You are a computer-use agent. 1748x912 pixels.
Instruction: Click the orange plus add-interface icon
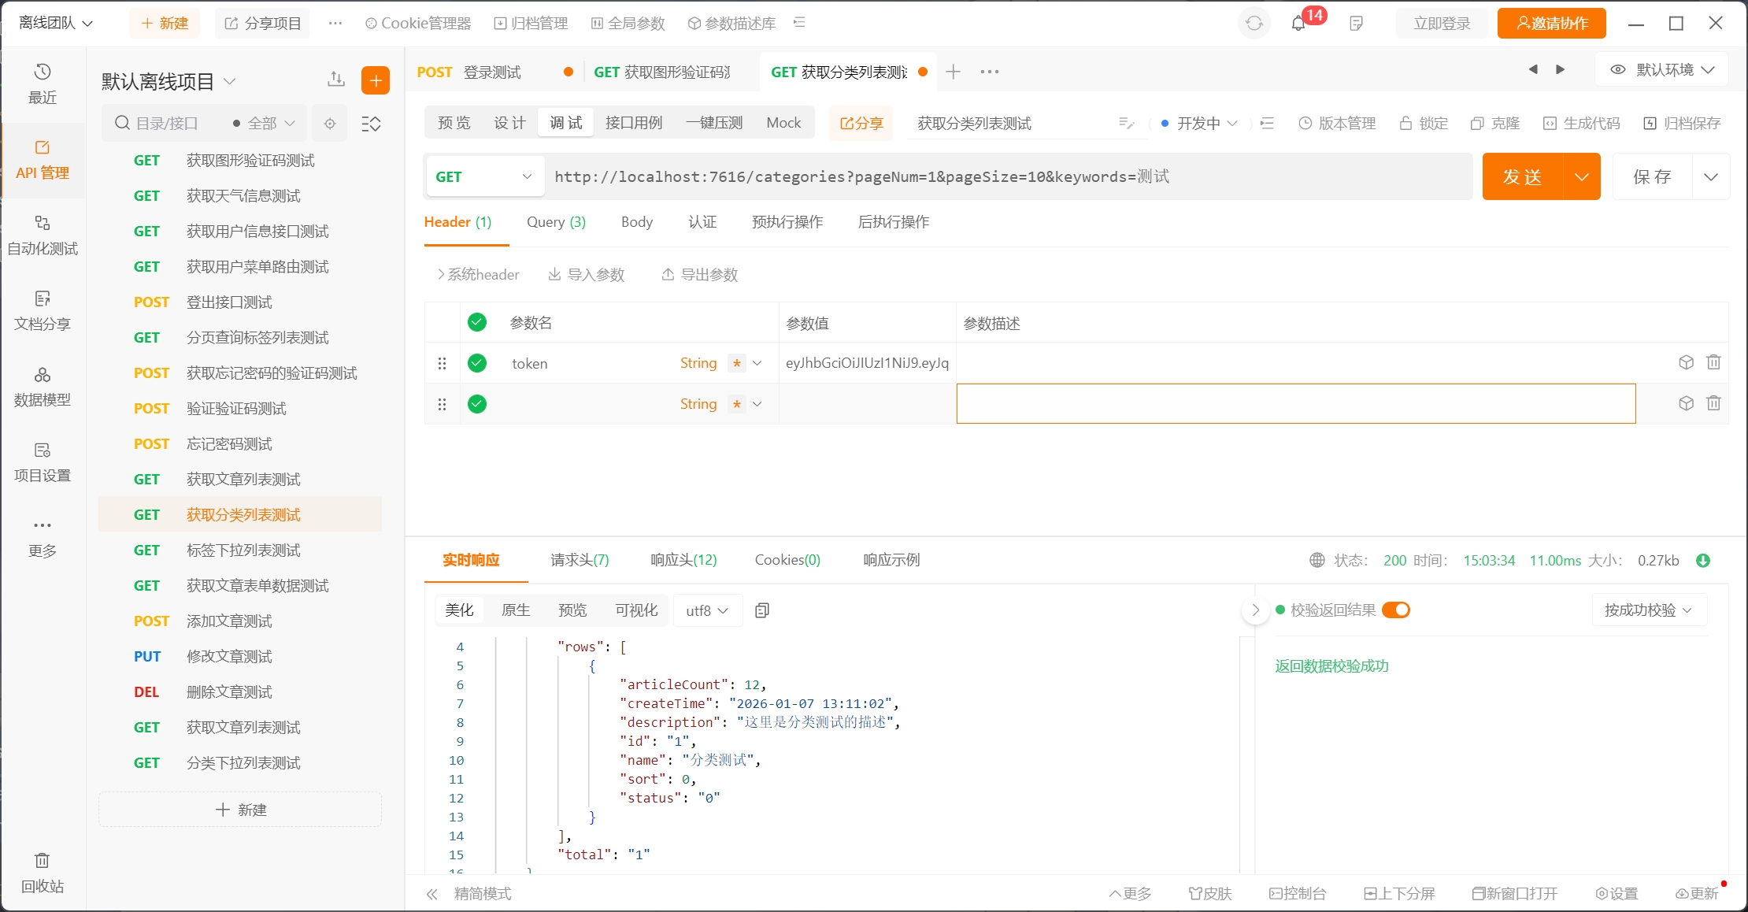tap(376, 80)
